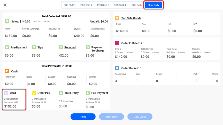Open the Total Discounts link
The height and width of the screenshot is (125, 223).
[97, 29]
